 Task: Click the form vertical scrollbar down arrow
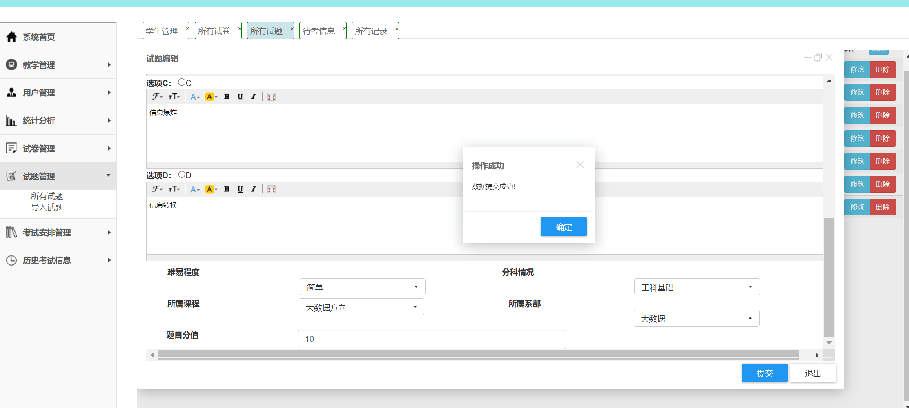pos(829,343)
